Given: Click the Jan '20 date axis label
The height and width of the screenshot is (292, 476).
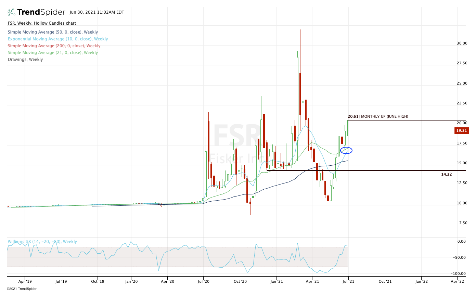Looking at the screenshot, I should [131, 282].
